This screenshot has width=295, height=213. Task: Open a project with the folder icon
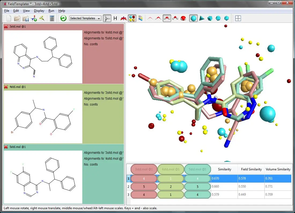[x=17, y=18]
